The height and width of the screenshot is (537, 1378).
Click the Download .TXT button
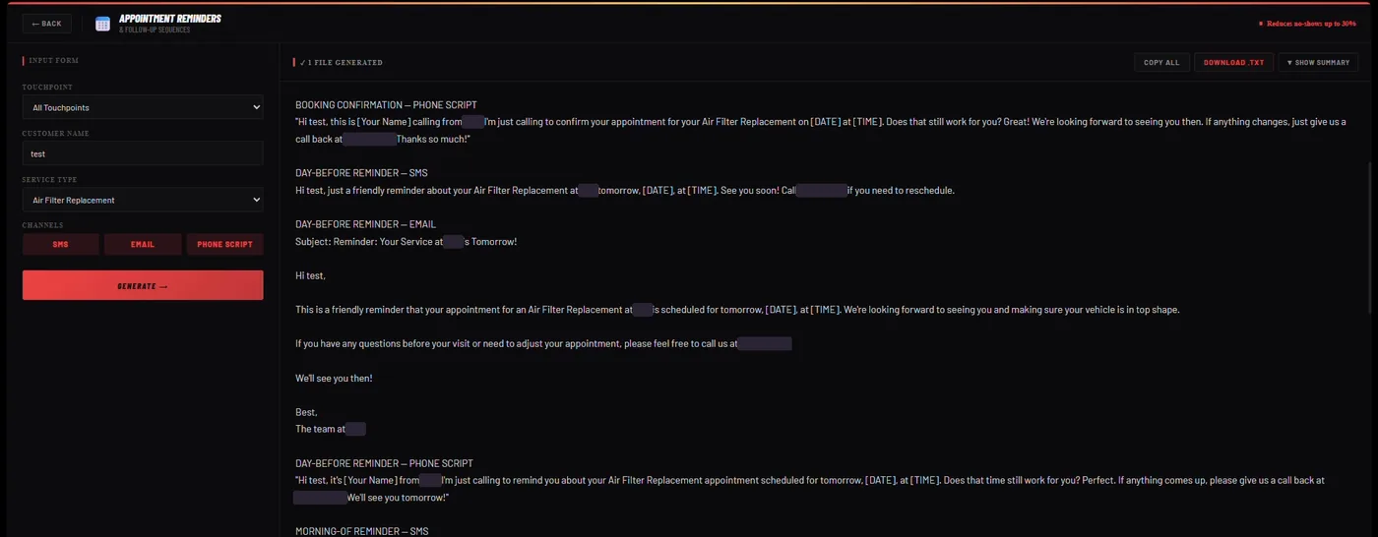click(x=1233, y=62)
